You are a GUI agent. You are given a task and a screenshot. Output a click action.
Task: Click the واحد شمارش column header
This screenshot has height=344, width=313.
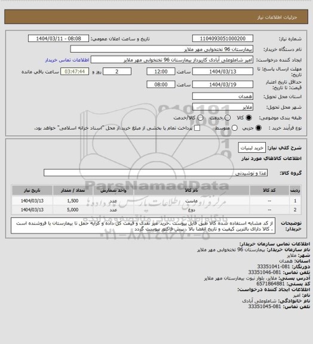point(113,190)
